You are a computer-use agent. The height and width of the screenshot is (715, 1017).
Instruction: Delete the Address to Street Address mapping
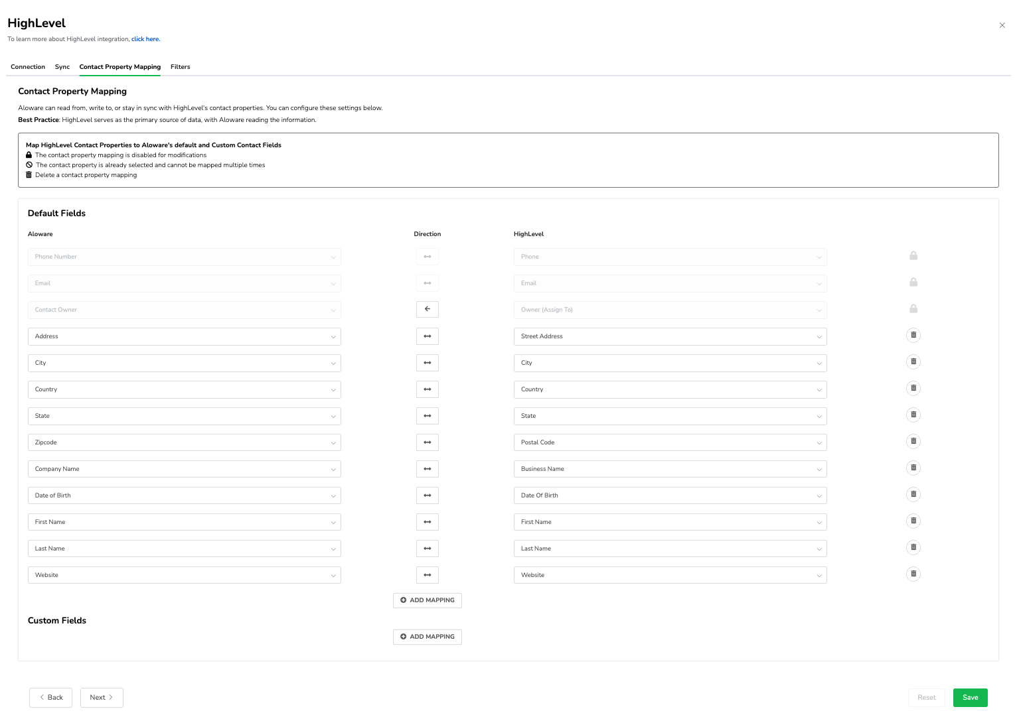click(x=913, y=336)
